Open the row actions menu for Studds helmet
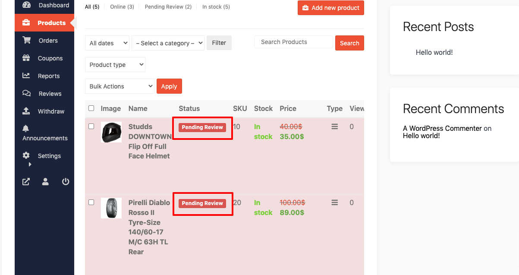The width and height of the screenshot is (519, 275). point(334,126)
